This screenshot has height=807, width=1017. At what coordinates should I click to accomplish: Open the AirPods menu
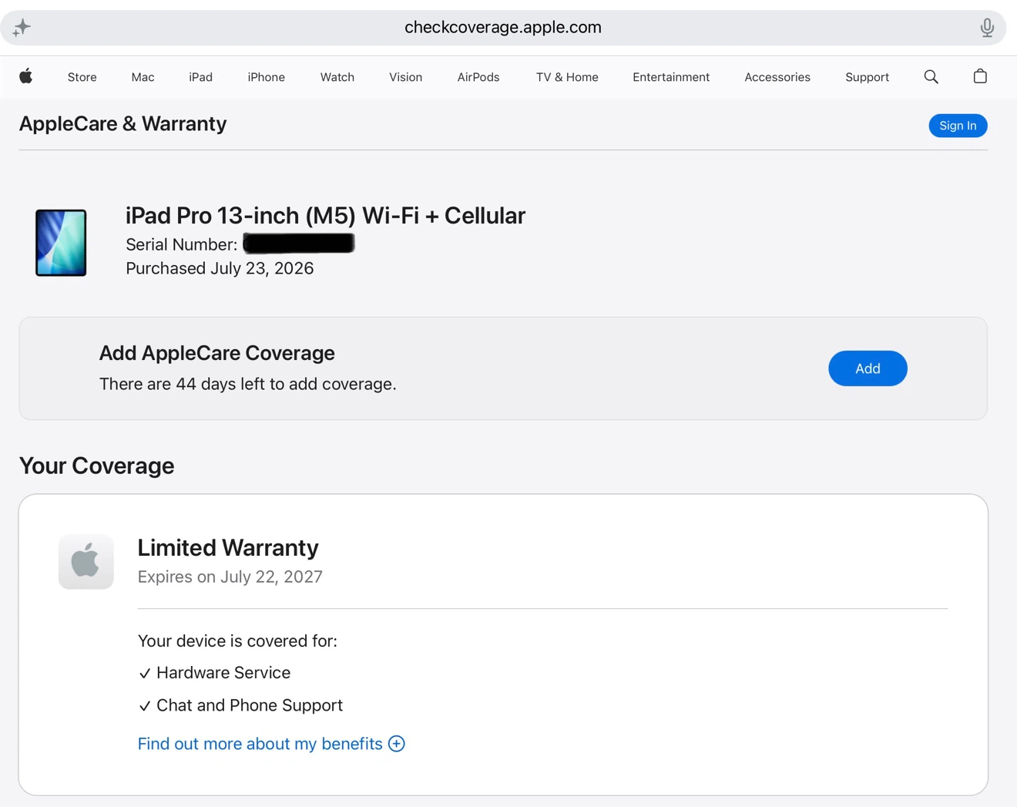pos(478,77)
